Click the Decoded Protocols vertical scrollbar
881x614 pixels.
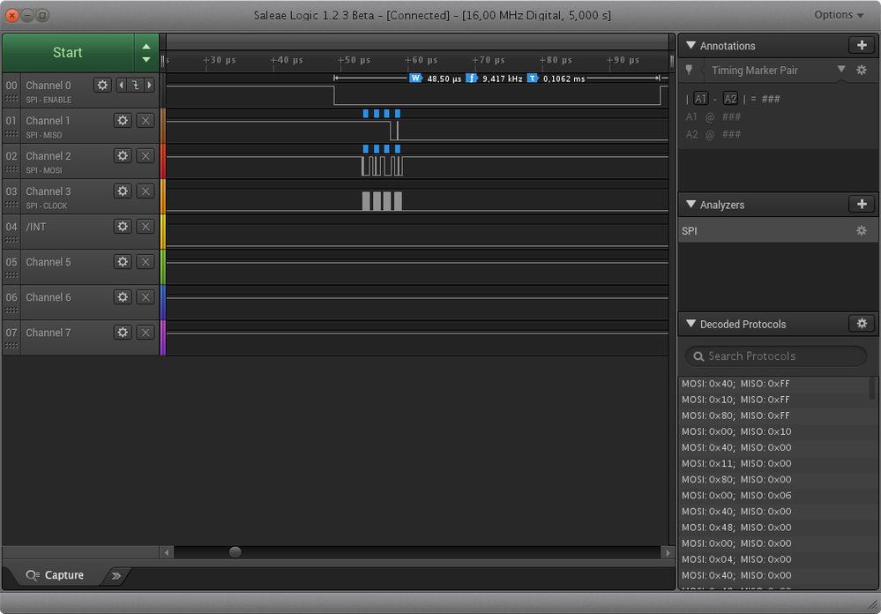872,388
